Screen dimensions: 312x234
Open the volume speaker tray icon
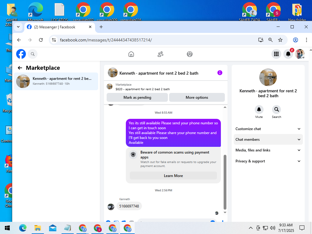(273, 228)
